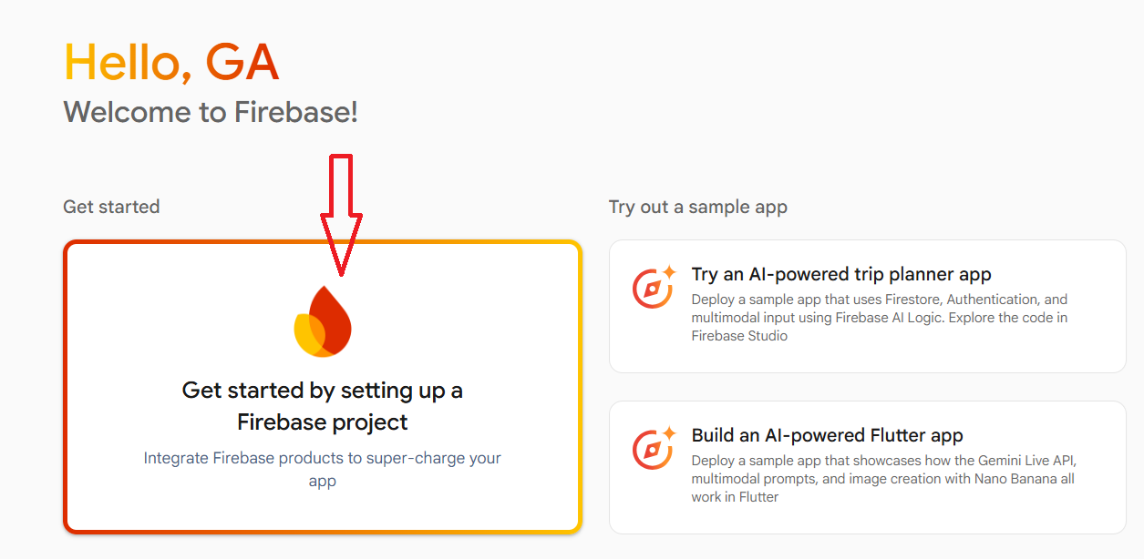Open 'Try an AI-powered trip planner app' title

click(x=840, y=274)
